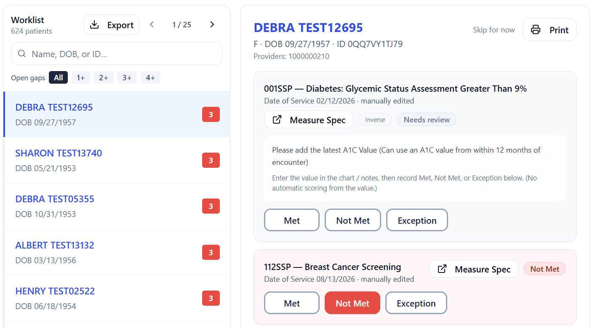Click the Not Met status pill on 112SSP
Viewport: 598px width, 328px height.
point(545,269)
